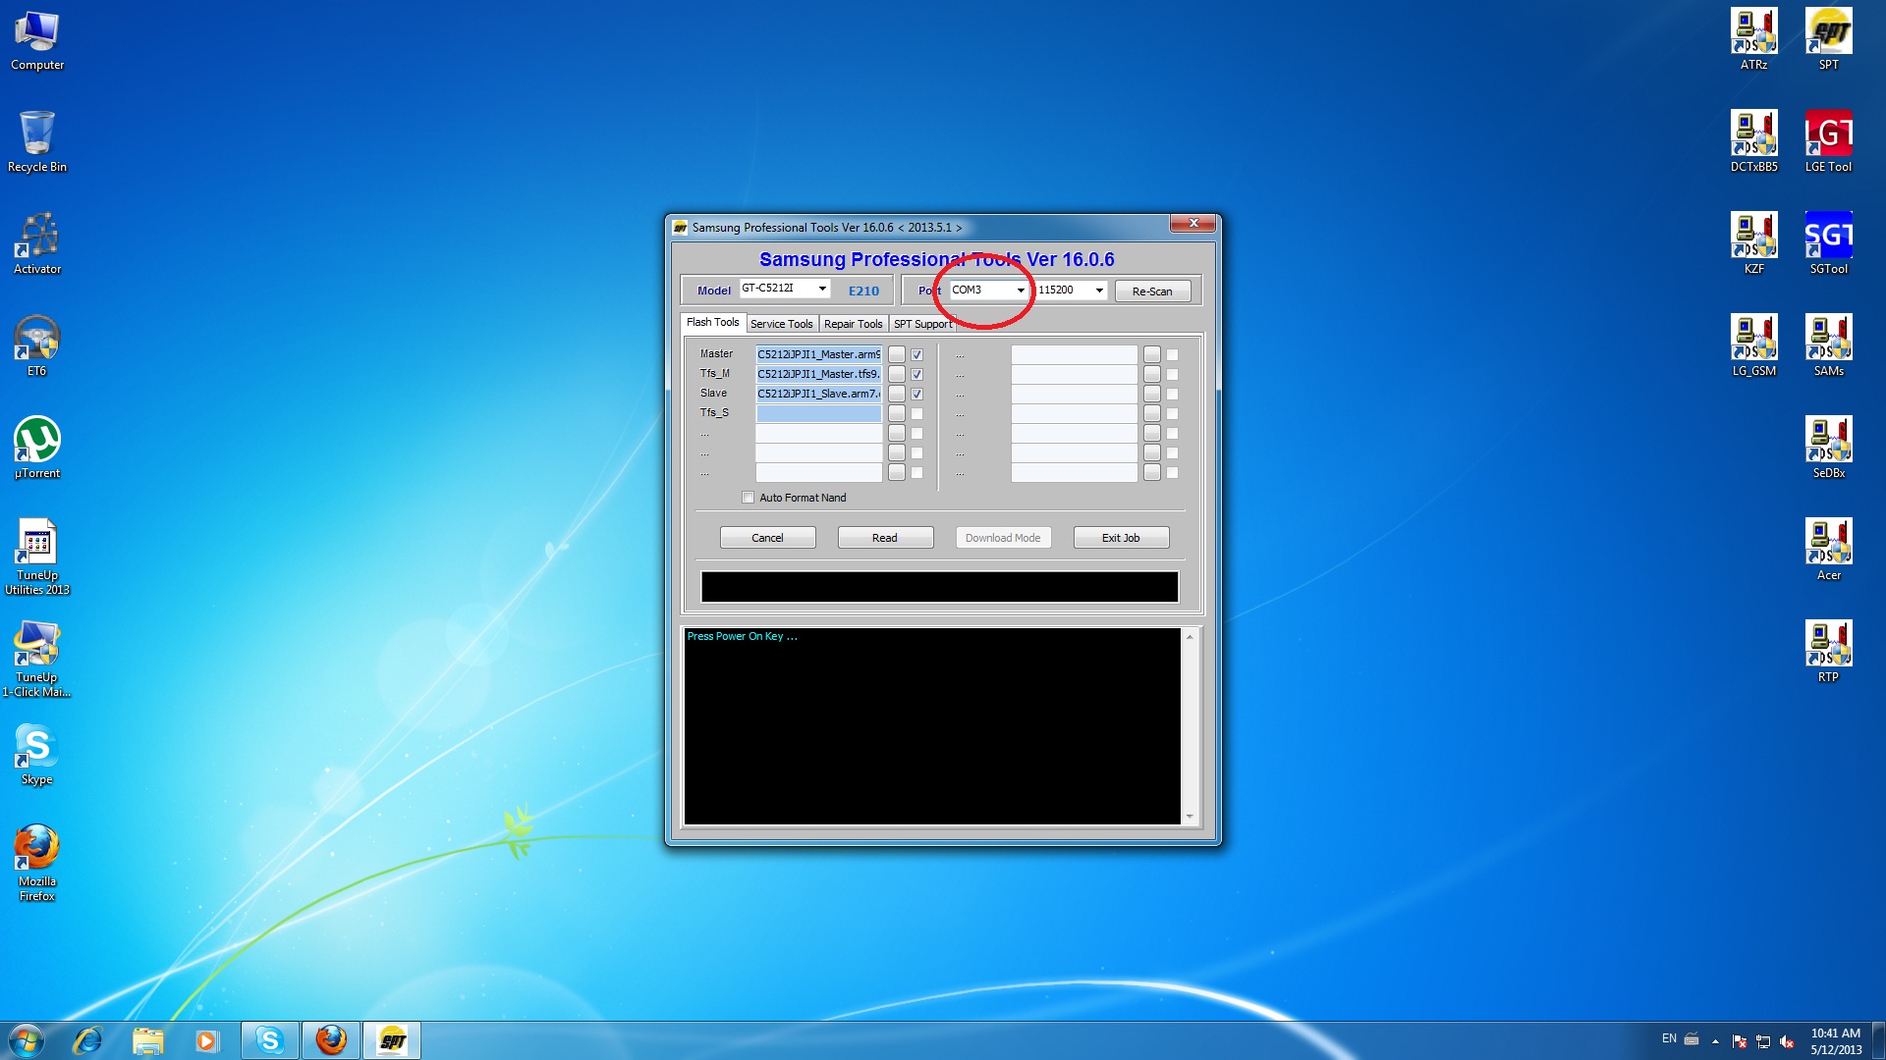Click the LGE Tool desktop icon

point(1829,142)
